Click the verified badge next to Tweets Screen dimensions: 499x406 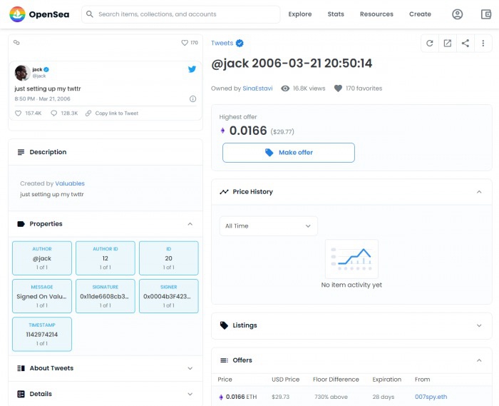pyautogui.click(x=240, y=43)
